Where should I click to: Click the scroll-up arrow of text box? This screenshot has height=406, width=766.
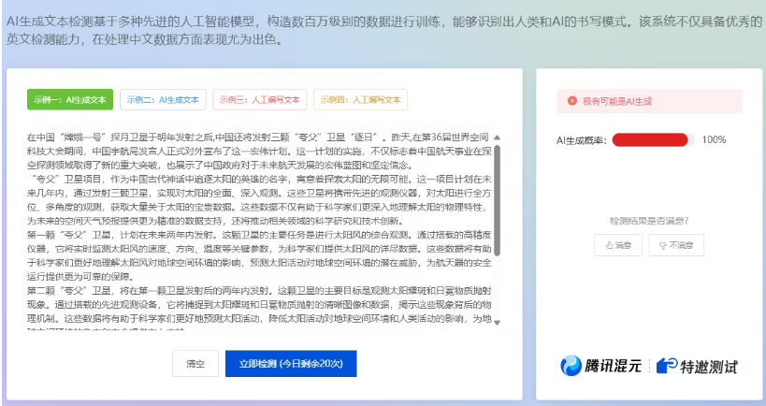pyautogui.click(x=498, y=138)
